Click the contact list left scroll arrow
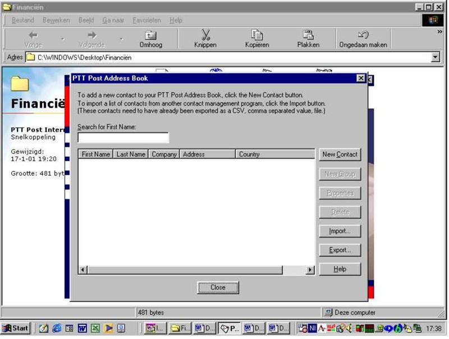Screen dimensions: 449x339 83,270
